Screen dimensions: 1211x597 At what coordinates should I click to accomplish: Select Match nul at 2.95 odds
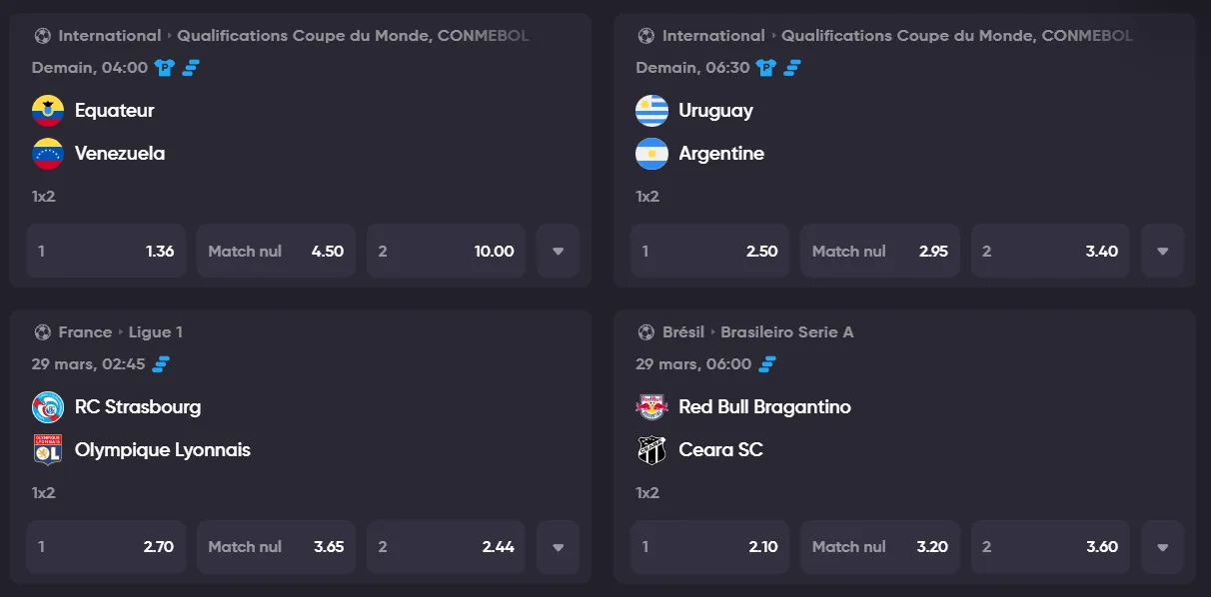click(x=879, y=251)
